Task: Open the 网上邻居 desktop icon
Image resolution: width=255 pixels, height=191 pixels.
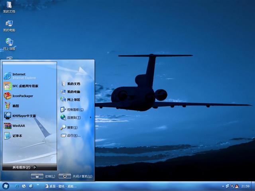Action: coord(9,44)
